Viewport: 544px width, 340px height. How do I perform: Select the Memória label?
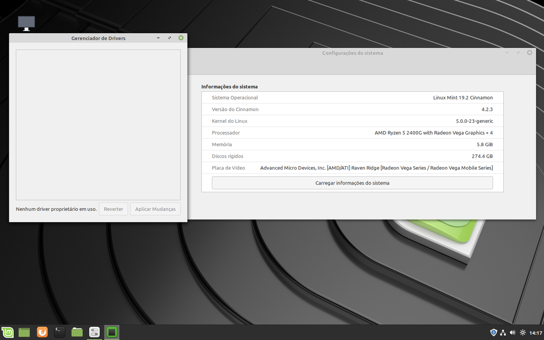pyautogui.click(x=222, y=144)
